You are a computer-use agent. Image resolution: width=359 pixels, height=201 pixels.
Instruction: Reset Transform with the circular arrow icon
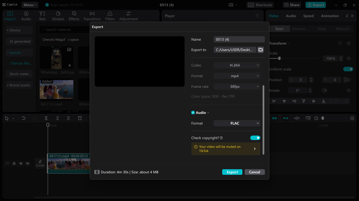(x=340, y=43)
